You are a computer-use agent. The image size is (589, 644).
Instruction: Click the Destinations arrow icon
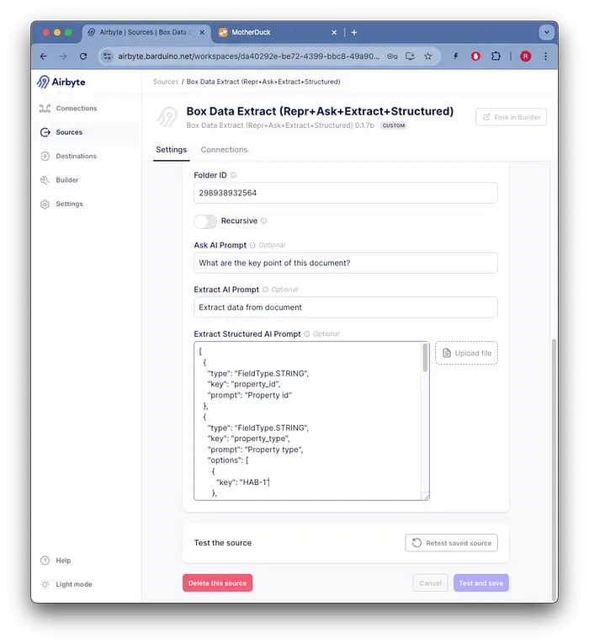(x=45, y=156)
